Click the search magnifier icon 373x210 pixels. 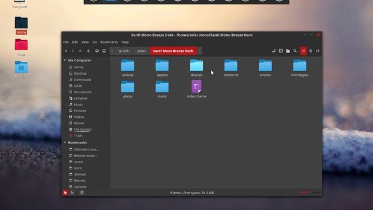[295, 51]
